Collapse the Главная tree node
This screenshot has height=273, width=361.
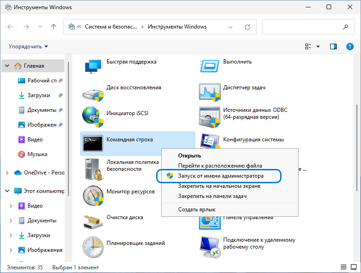(7, 66)
